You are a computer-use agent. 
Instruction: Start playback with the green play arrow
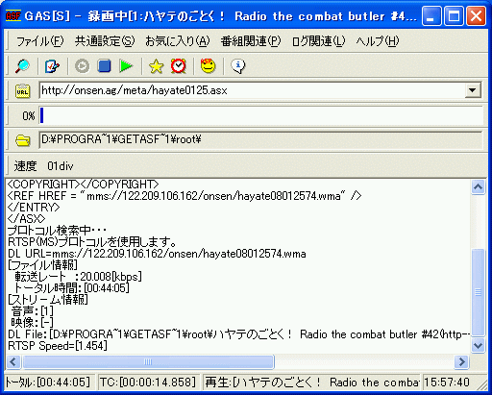click(x=126, y=66)
